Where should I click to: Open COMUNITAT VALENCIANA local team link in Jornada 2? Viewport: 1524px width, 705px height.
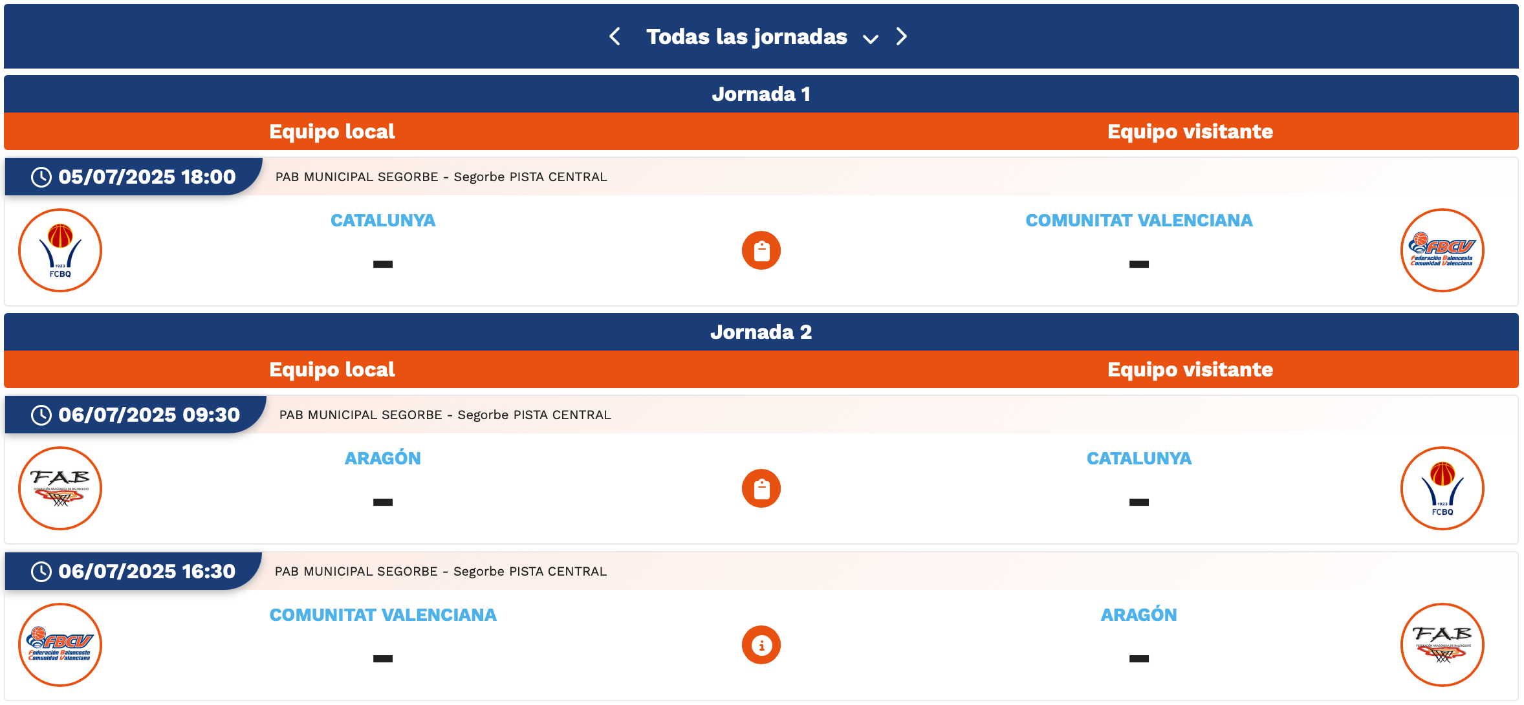coord(383,615)
